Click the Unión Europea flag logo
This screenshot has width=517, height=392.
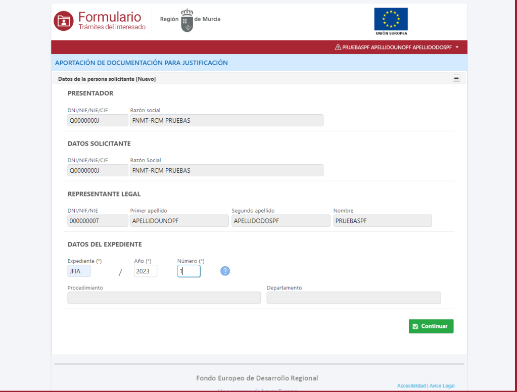pyautogui.click(x=391, y=21)
